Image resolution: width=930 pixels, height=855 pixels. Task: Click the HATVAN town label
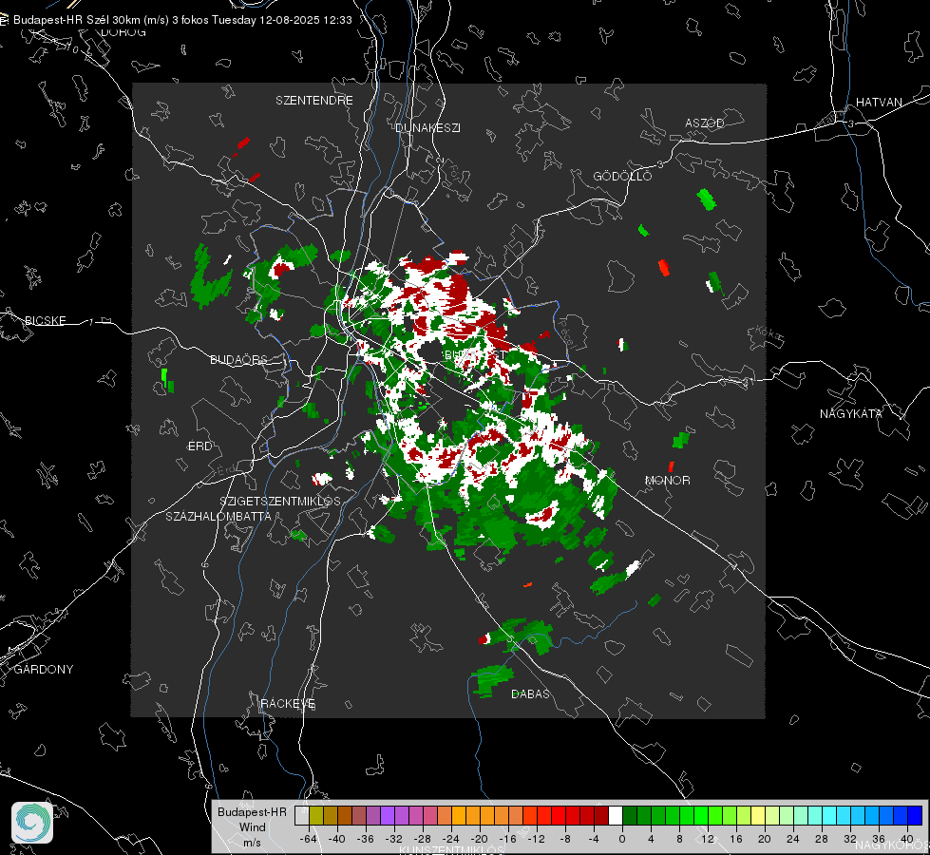pyautogui.click(x=879, y=102)
